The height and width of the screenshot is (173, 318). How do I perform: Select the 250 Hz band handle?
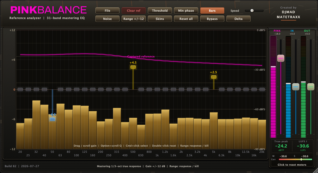(x=109, y=89)
